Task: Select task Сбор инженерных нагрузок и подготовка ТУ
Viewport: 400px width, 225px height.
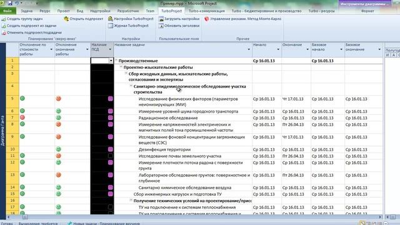Action: coord(177,194)
